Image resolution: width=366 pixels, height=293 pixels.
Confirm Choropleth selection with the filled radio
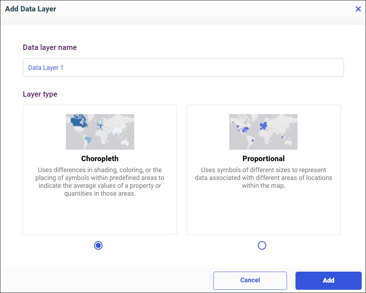tap(98, 245)
